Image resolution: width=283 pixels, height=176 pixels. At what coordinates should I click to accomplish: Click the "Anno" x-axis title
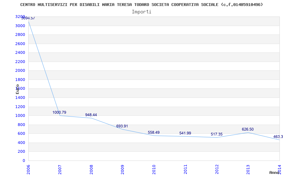(275, 172)
